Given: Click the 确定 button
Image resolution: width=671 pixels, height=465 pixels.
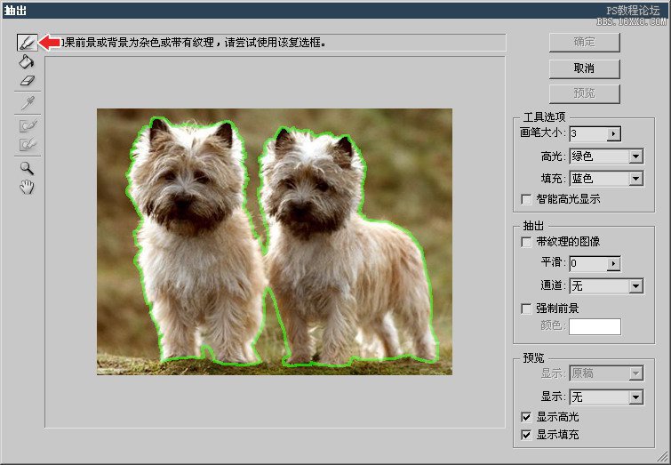Looking at the screenshot, I should [x=584, y=42].
